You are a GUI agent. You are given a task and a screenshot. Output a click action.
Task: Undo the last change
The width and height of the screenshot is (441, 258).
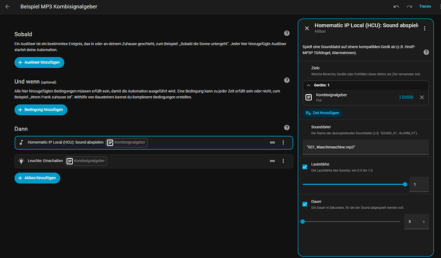(396, 6)
